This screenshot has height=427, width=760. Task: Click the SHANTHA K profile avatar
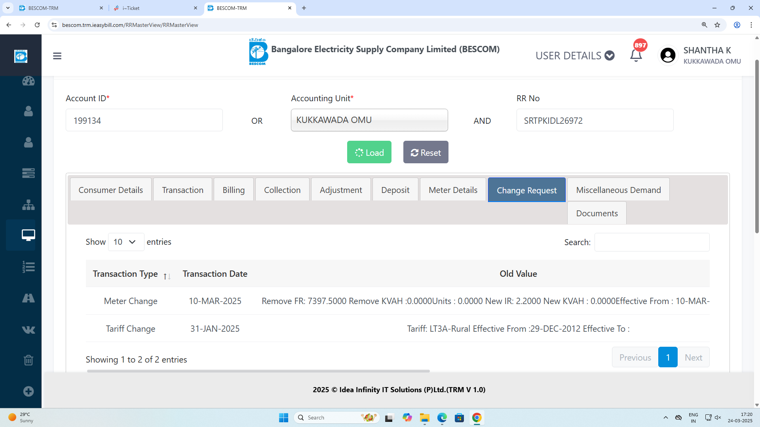[x=668, y=55]
